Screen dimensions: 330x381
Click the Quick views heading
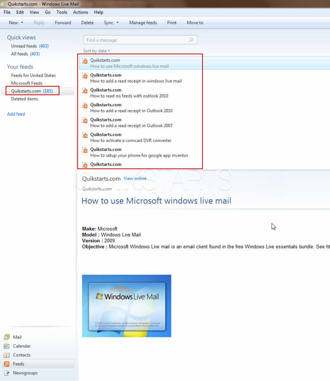tap(21, 38)
